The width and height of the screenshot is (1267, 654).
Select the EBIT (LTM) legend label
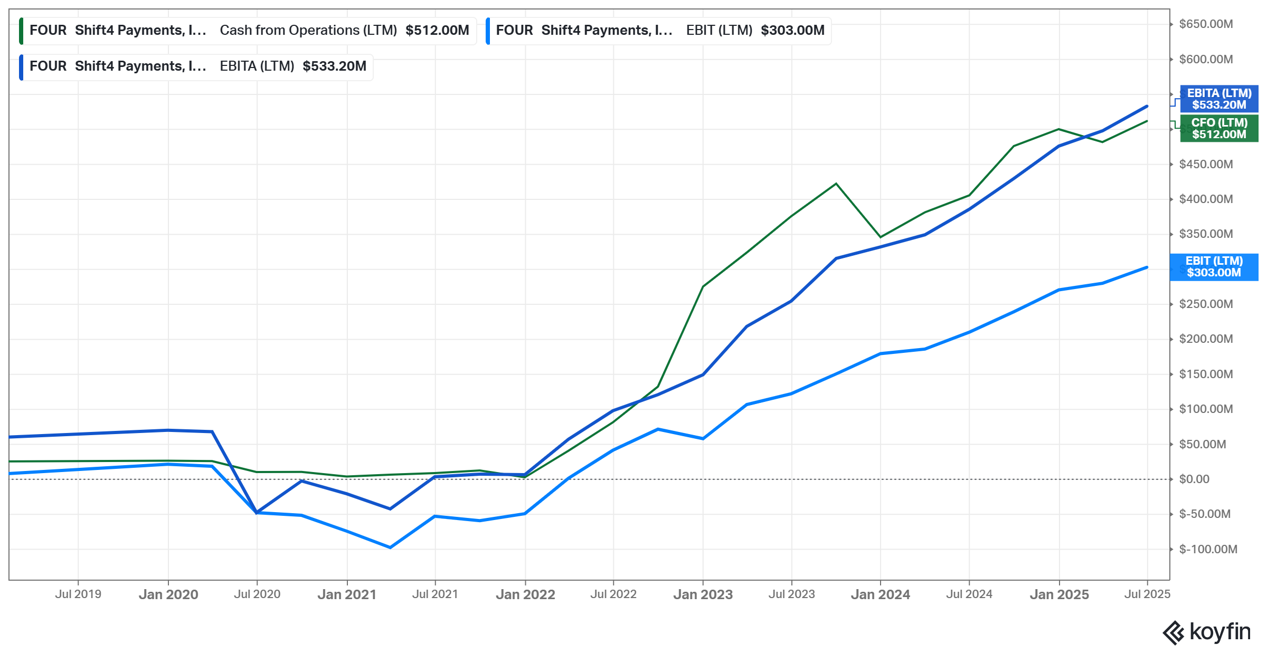point(719,31)
